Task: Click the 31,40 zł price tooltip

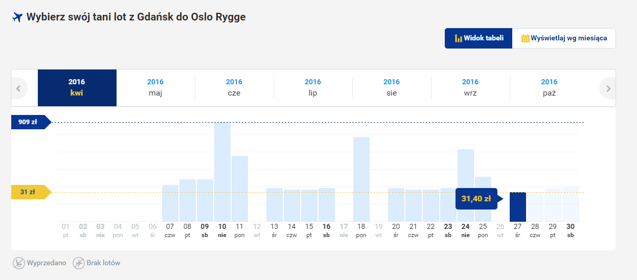Action: (x=476, y=199)
